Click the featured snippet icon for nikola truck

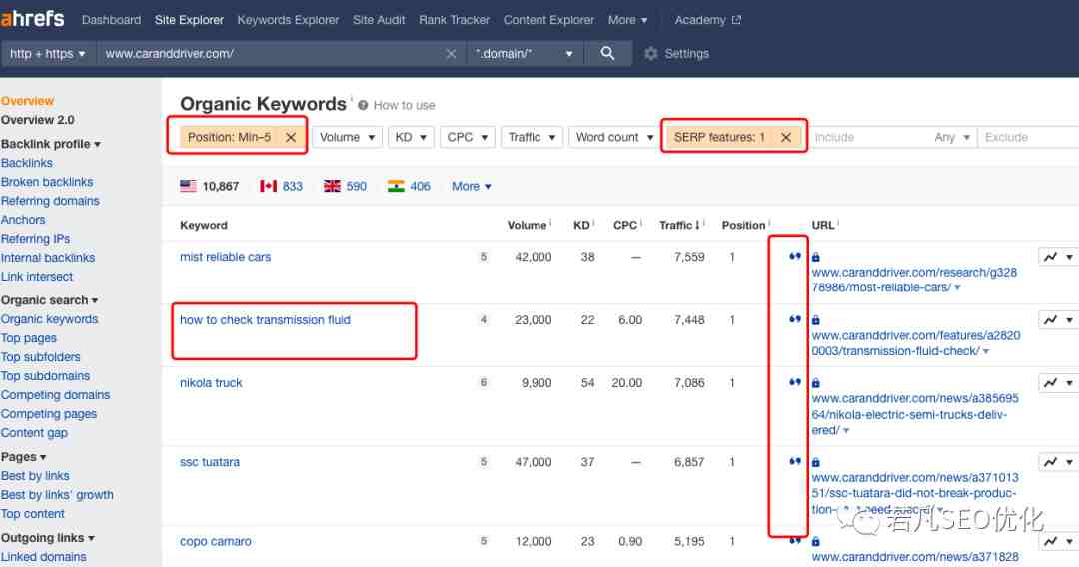(x=795, y=382)
